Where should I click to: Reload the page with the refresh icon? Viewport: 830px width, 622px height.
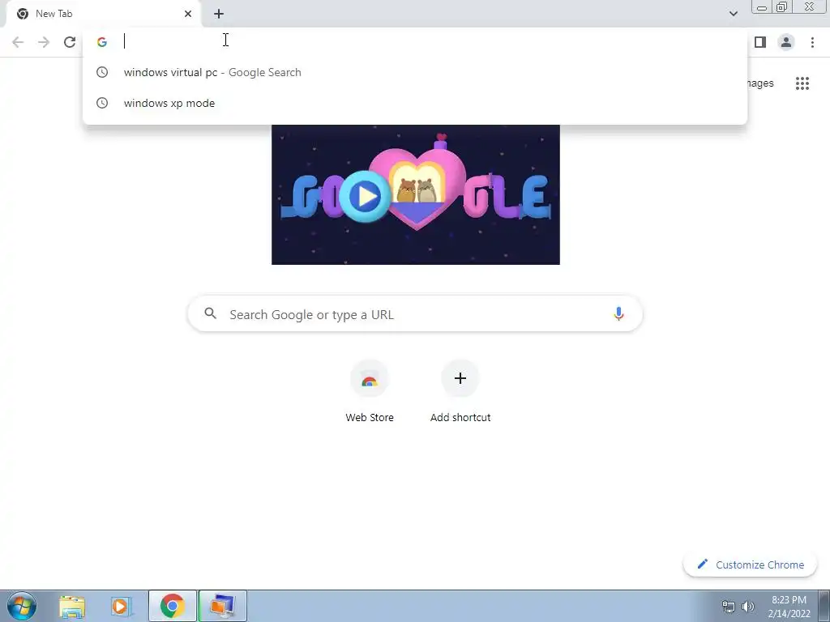click(70, 42)
